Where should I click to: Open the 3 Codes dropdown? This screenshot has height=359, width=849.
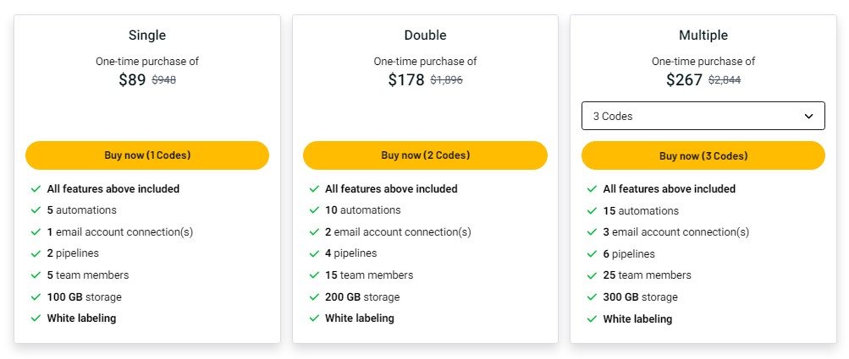click(x=703, y=116)
